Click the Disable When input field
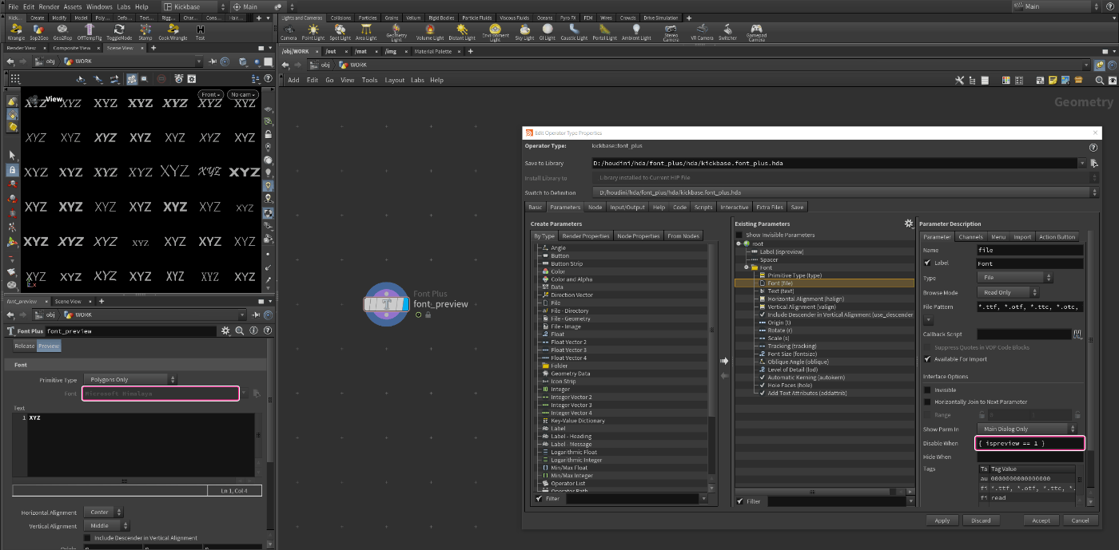 pos(1030,443)
